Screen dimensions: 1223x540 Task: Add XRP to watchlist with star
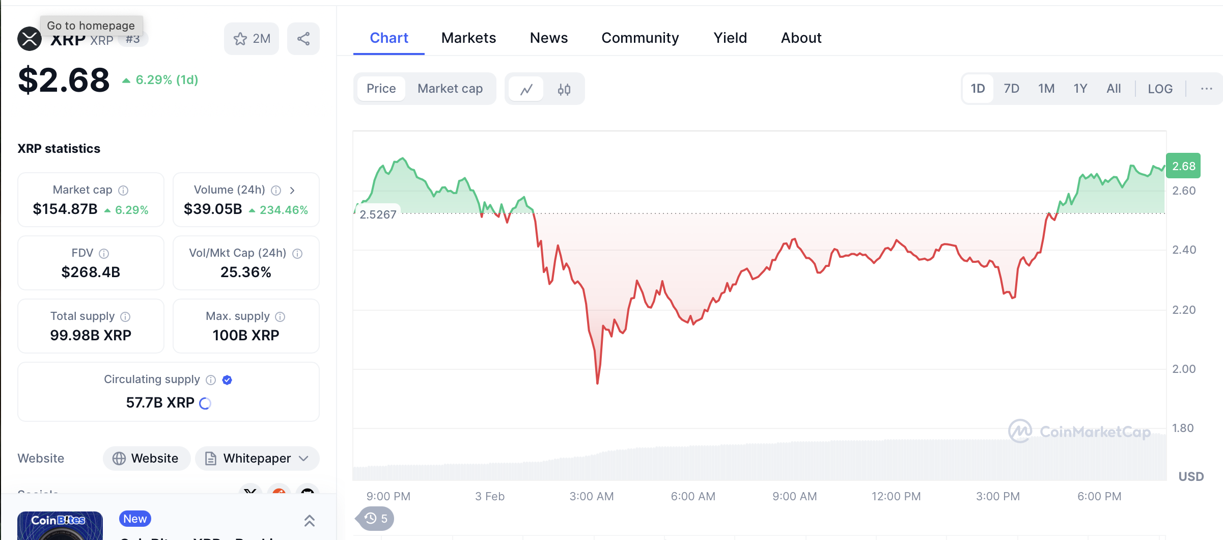[x=252, y=39]
